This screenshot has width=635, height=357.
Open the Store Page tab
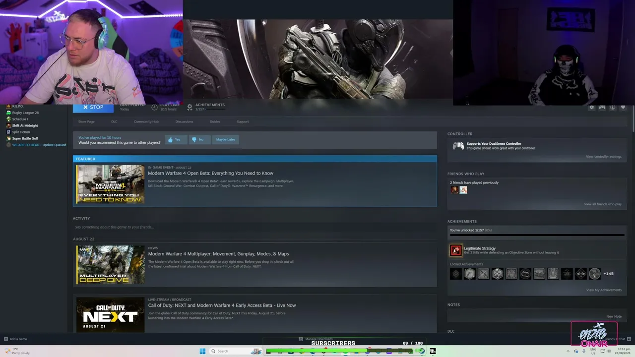pos(86,121)
